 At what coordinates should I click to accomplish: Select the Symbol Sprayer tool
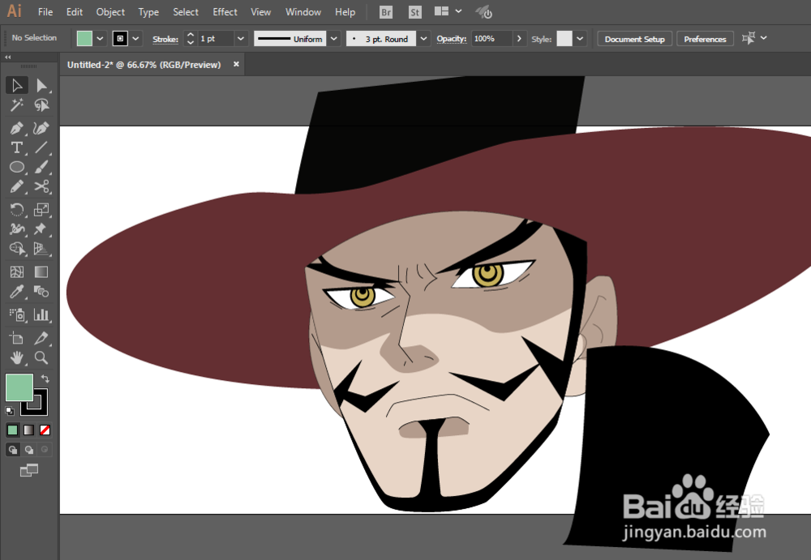(16, 314)
